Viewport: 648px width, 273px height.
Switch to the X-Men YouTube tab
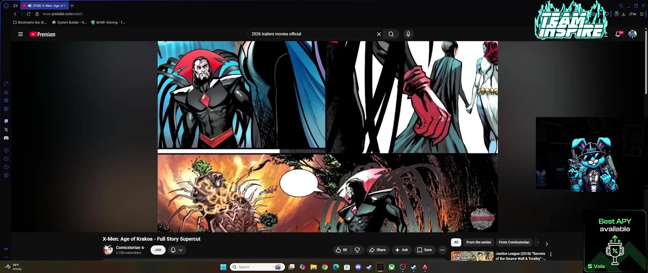click(x=45, y=6)
